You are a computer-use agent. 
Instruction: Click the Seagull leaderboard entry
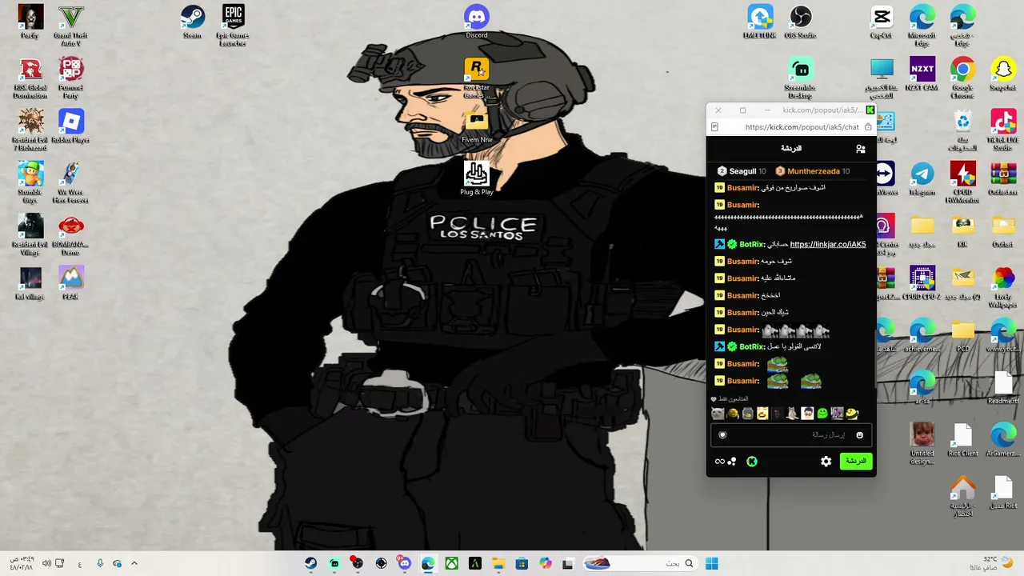tap(742, 171)
